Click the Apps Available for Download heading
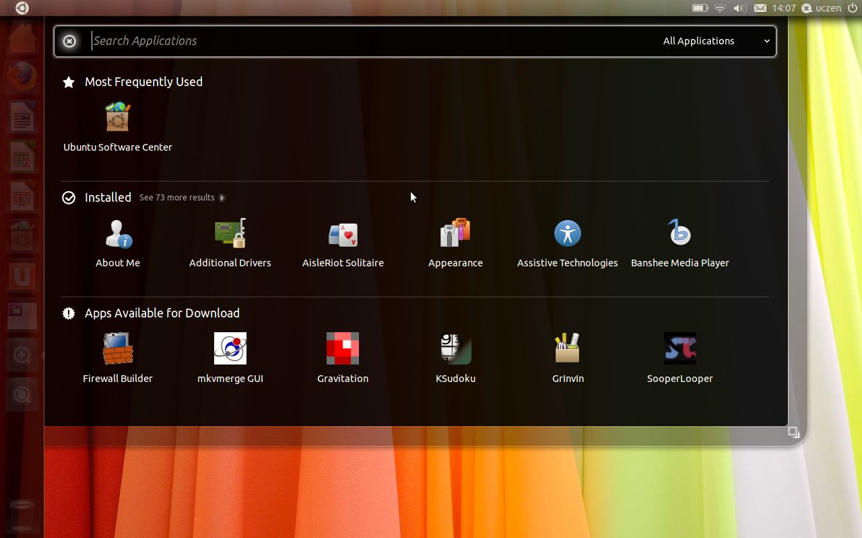The height and width of the screenshot is (538, 862). 162,313
